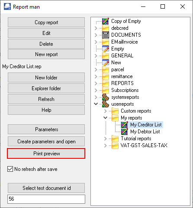Screen dimensions: 193x208
Task: Toggle the No refresh after save checkbox
Action: (x=10, y=169)
